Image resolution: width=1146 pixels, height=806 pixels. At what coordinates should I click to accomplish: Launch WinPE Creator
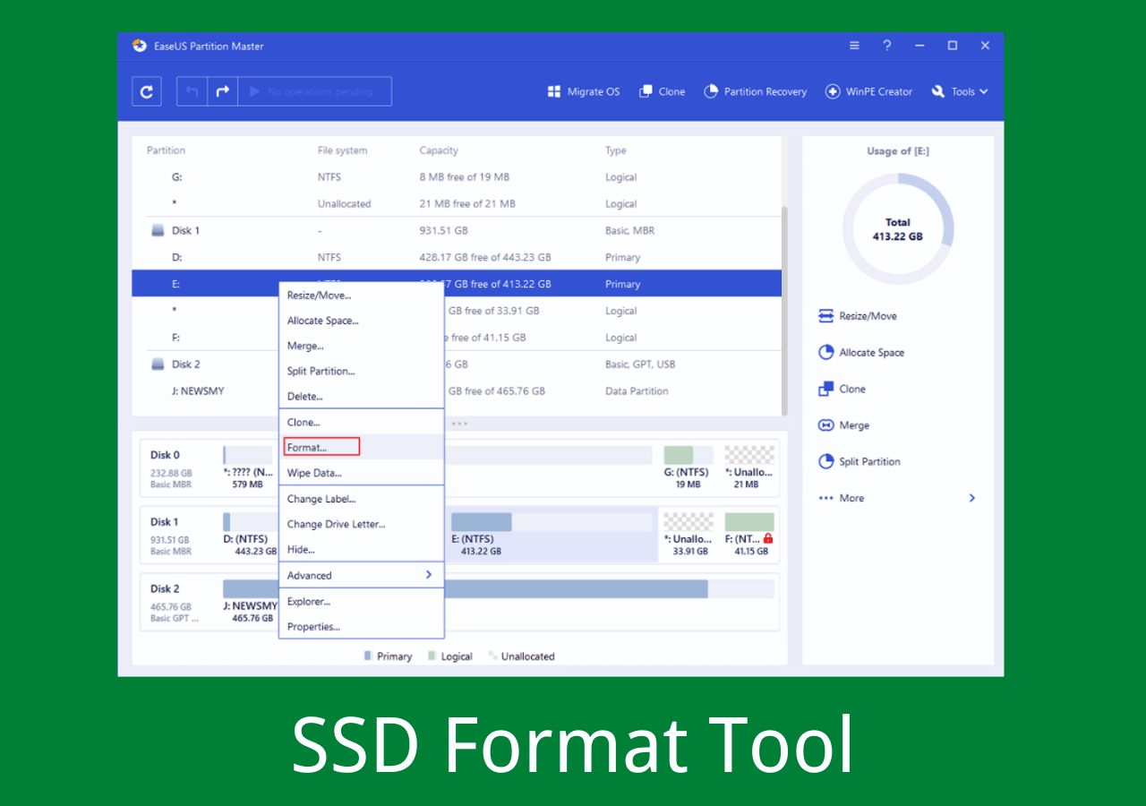[868, 91]
